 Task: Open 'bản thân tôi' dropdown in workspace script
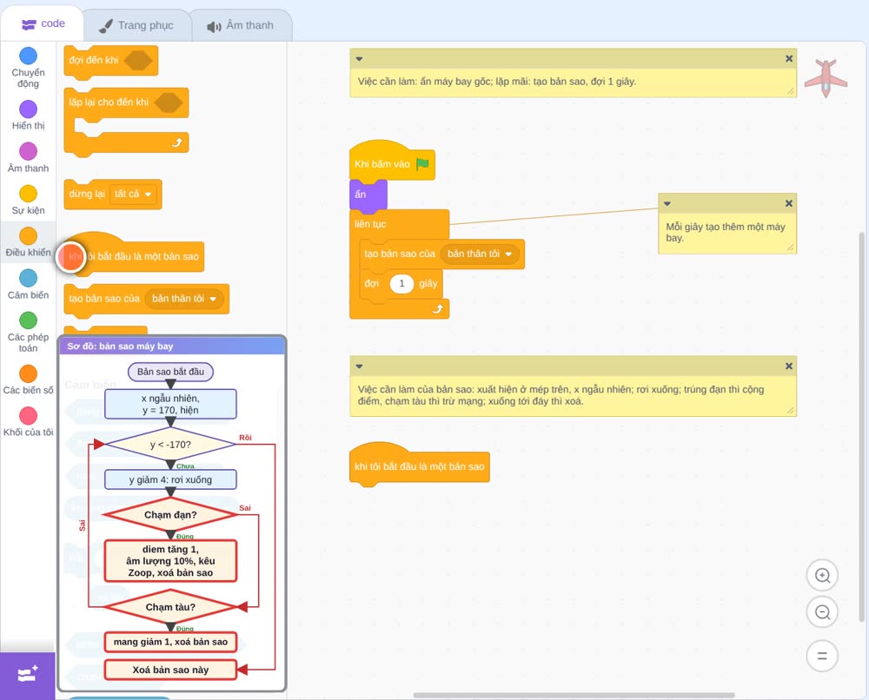[x=480, y=254]
